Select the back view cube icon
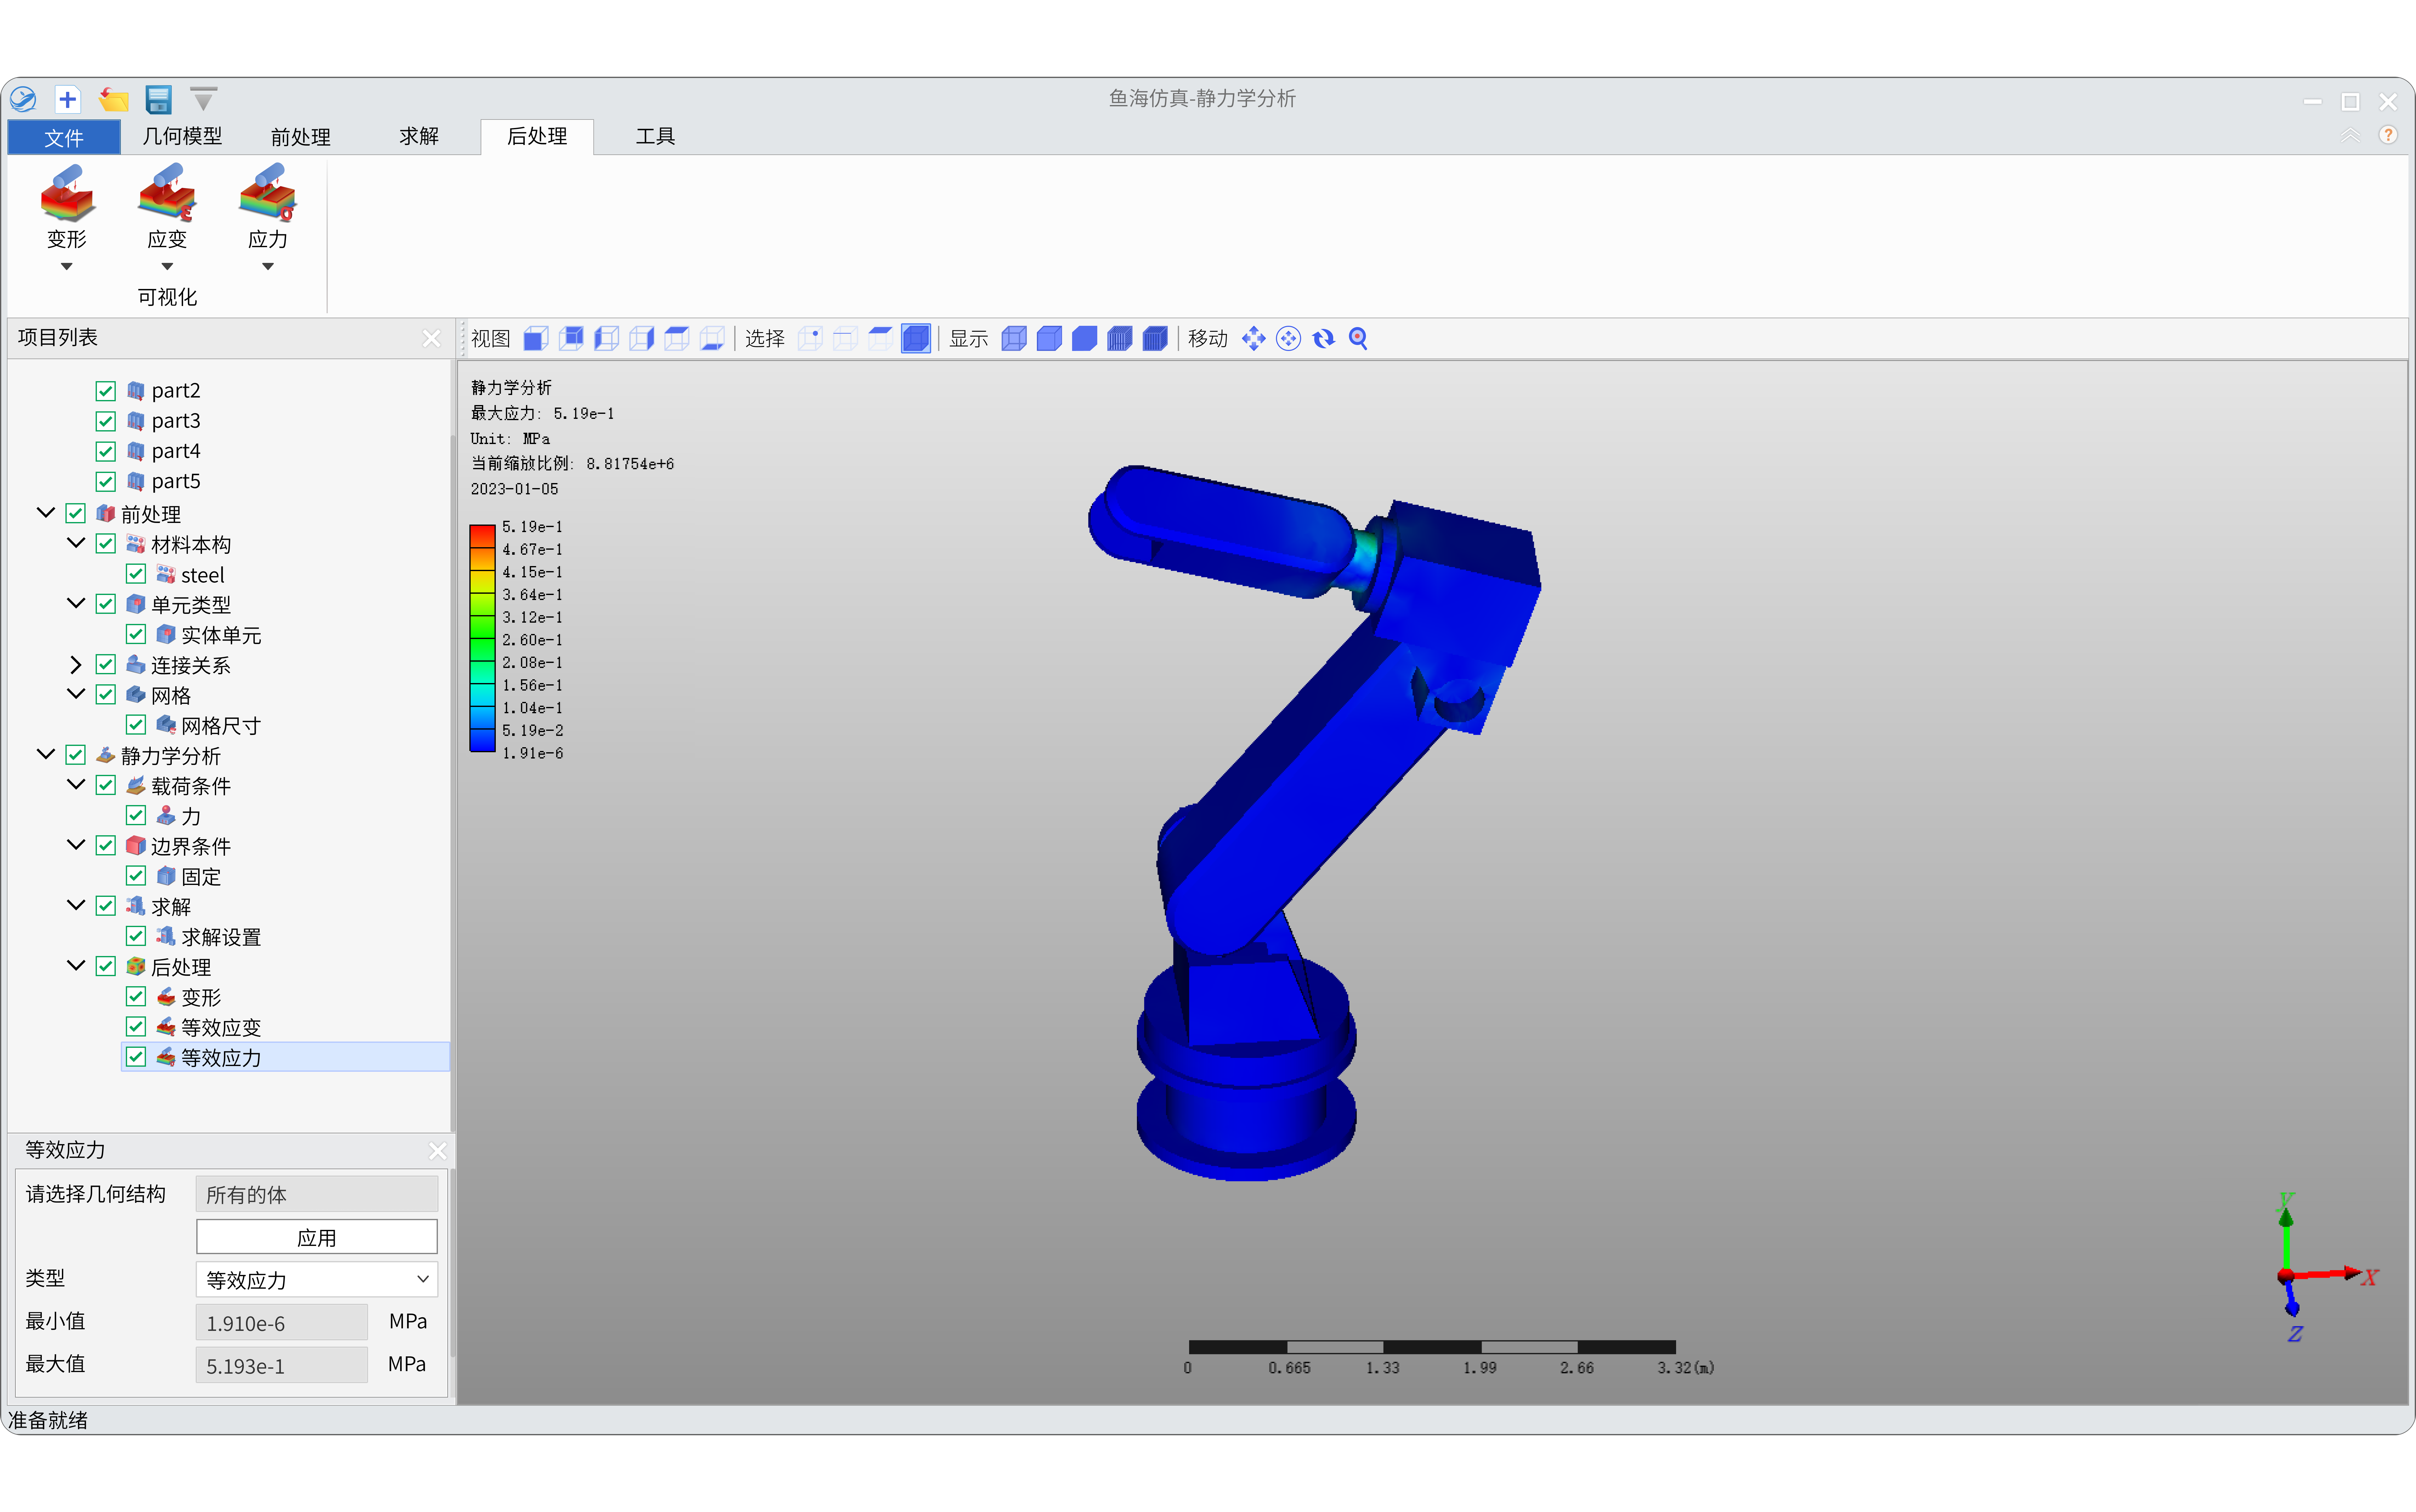Viewport: 2416px width, 1512px height. (x=571, y=339)
